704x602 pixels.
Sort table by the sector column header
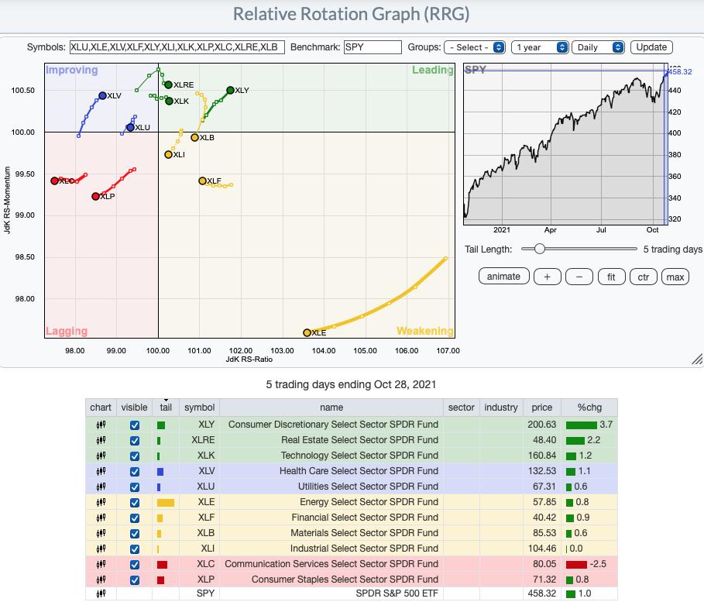point(461,408)
